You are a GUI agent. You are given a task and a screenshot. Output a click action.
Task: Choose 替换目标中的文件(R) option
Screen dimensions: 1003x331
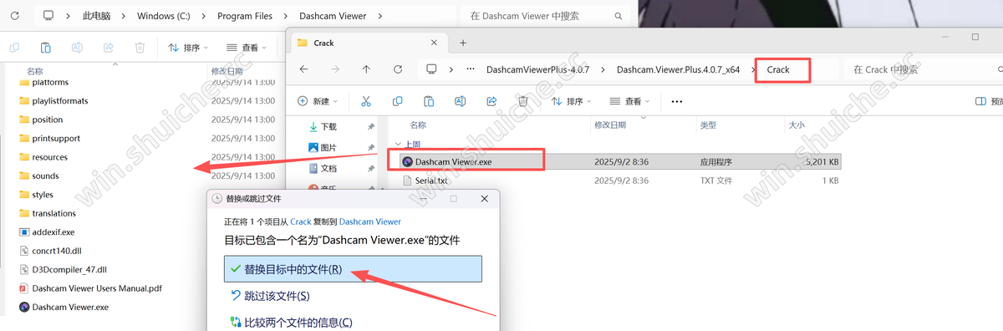click(353, 269)
